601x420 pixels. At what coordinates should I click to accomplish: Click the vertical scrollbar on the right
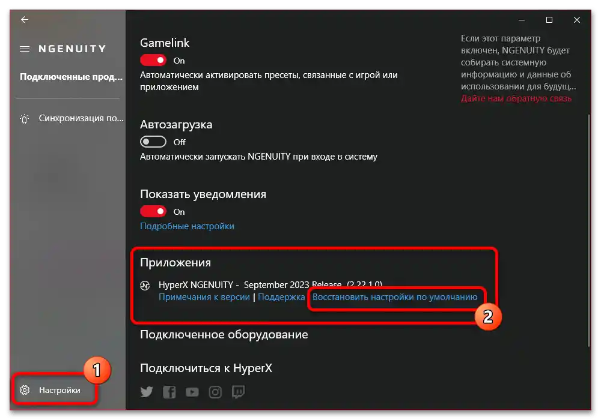(589, 230)
